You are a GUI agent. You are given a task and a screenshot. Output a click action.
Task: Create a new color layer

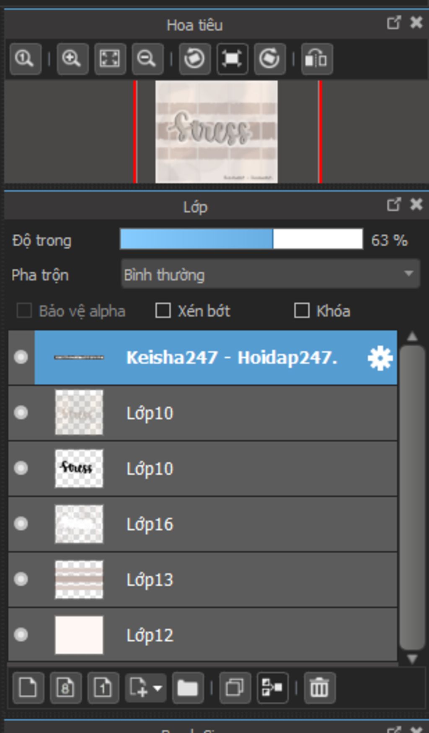coord(28,688)
